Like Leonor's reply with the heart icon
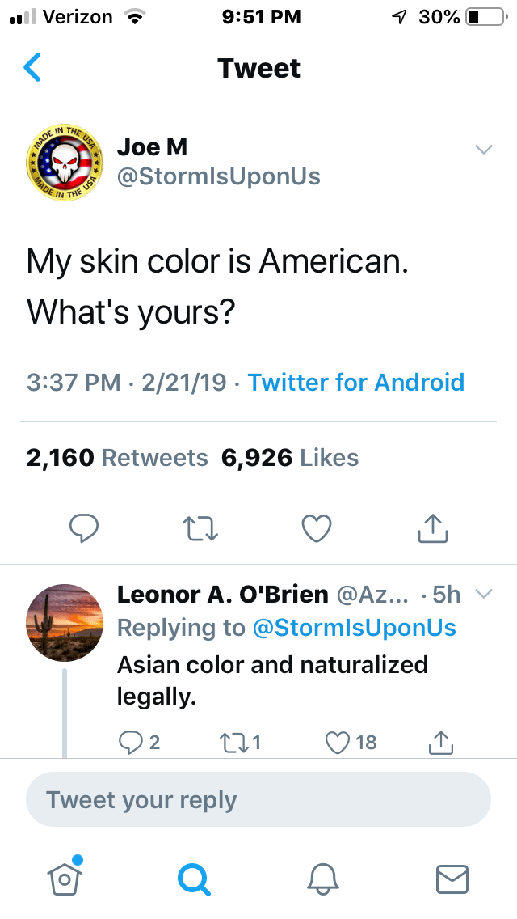Viewport: 517px width, 919px height. [338, 741]
